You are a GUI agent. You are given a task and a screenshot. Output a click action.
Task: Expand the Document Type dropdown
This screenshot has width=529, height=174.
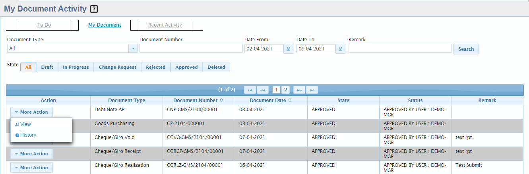(133, 48)
